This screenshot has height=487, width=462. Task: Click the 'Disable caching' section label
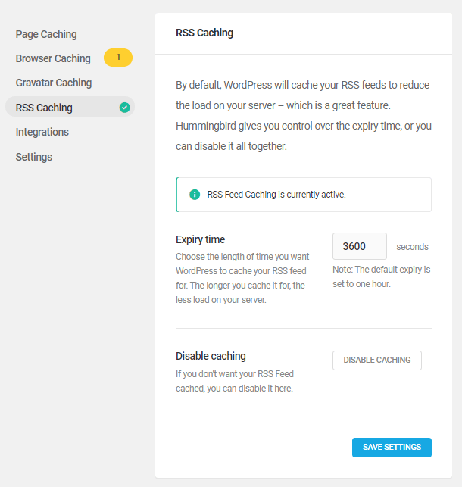[211, 356]
